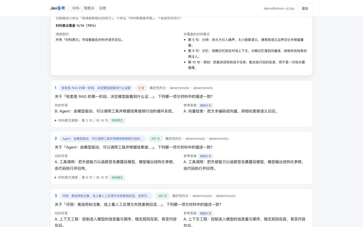Click the Agent：由模型驱动 topic tag
Screen dimensions: 363x227
click(103, 139)
